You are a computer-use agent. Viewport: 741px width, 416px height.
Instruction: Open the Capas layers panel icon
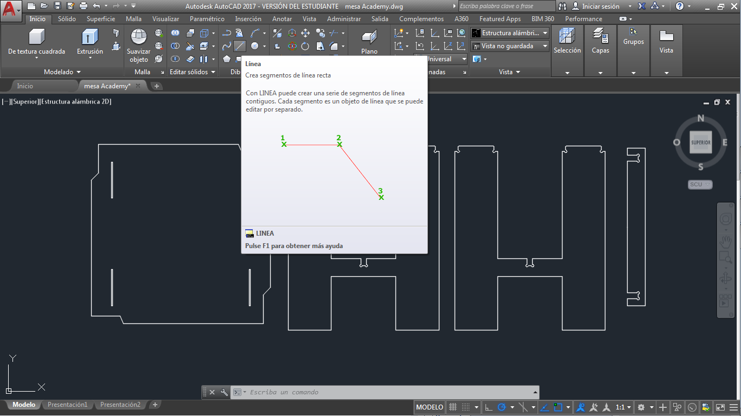601,36
